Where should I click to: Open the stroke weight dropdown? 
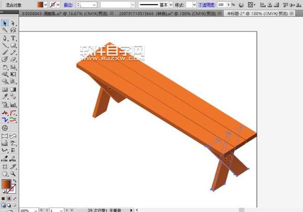point(94,5)
